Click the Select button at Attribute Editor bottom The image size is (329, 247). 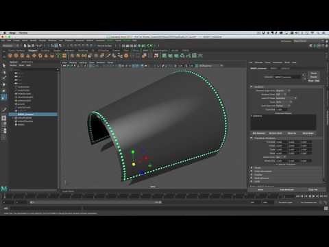tap(260, 189)
